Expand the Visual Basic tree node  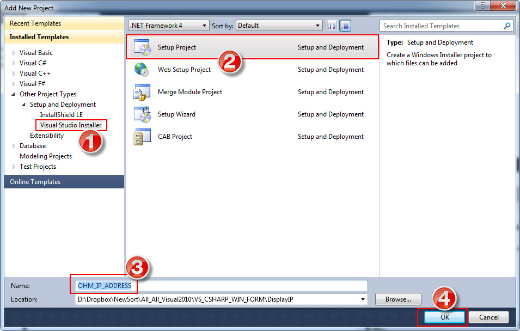coord(14,53)
